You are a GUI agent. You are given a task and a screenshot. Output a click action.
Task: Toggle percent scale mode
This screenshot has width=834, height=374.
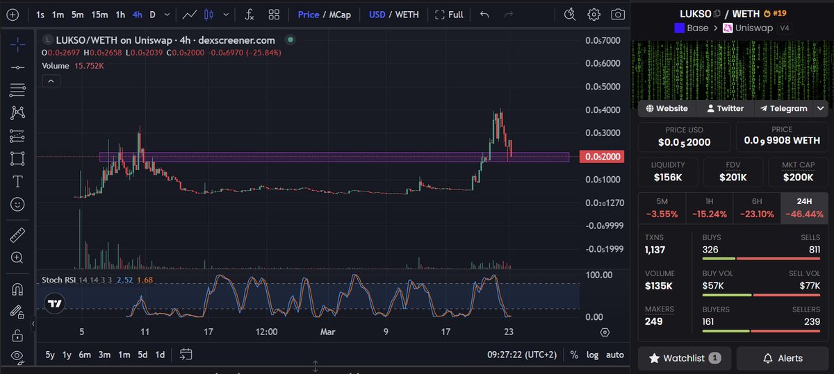pyautogui.click(x=574, y=355)
